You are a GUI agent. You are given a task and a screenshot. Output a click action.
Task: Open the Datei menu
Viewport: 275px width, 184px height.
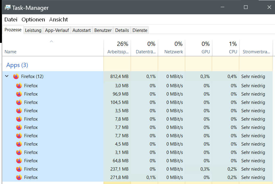(x=11, y=20)
